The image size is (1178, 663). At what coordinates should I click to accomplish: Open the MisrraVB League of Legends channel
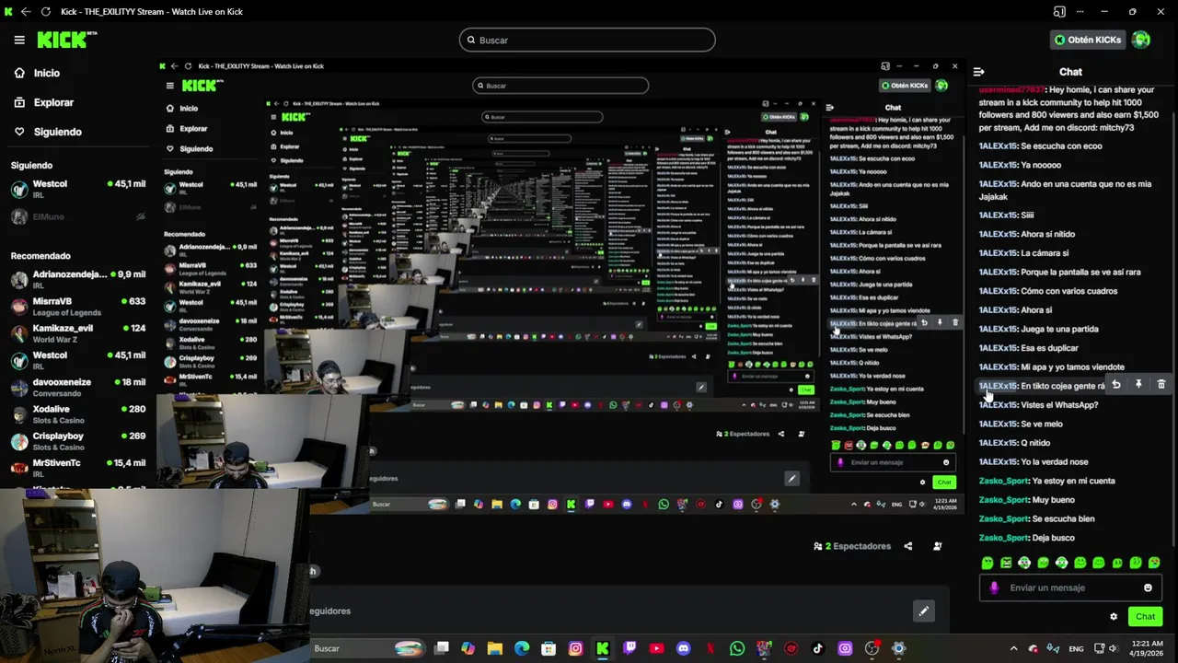(78, 306)
